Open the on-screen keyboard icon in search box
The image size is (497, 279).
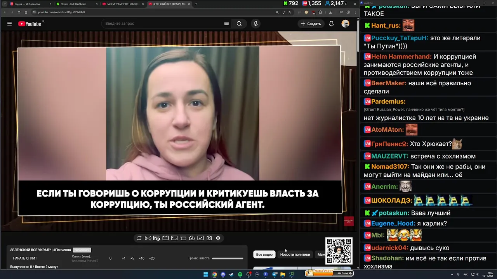pos(226,24)
